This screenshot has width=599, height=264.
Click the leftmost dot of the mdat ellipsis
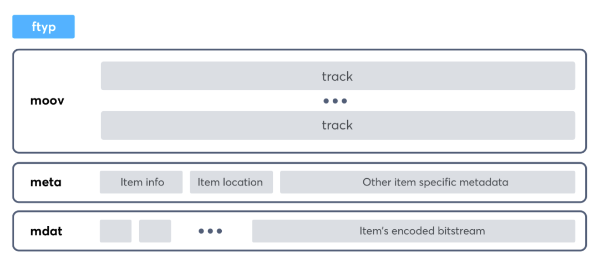click(x=201, y=231)
